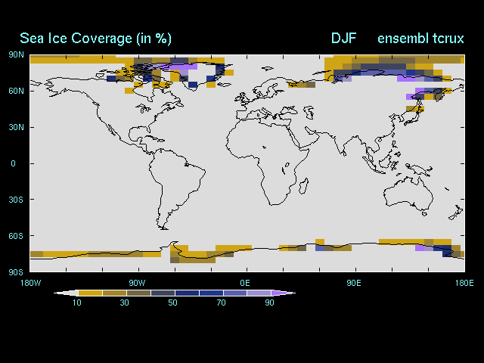484x363 pixels.
Task: Click the Australia continent on the map
Action: click(x=408, y=194)
